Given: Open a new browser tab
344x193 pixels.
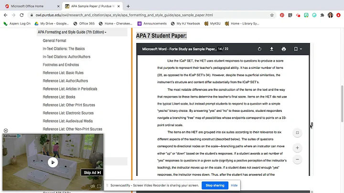Looking at the screenshot, I should pyautogui.click(x=128, y=6).
